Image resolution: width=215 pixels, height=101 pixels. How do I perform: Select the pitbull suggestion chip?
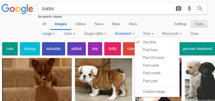(x=76, y=49)
